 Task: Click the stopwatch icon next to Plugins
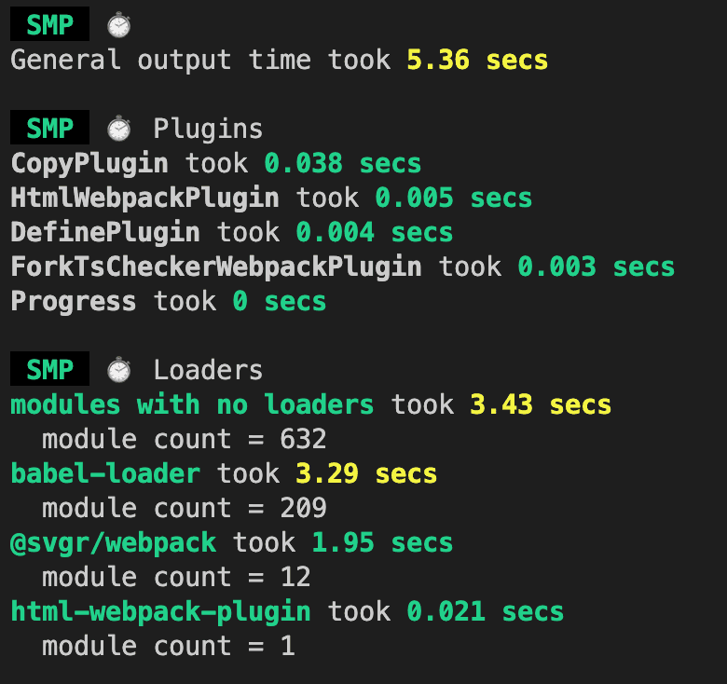[118, 129]
